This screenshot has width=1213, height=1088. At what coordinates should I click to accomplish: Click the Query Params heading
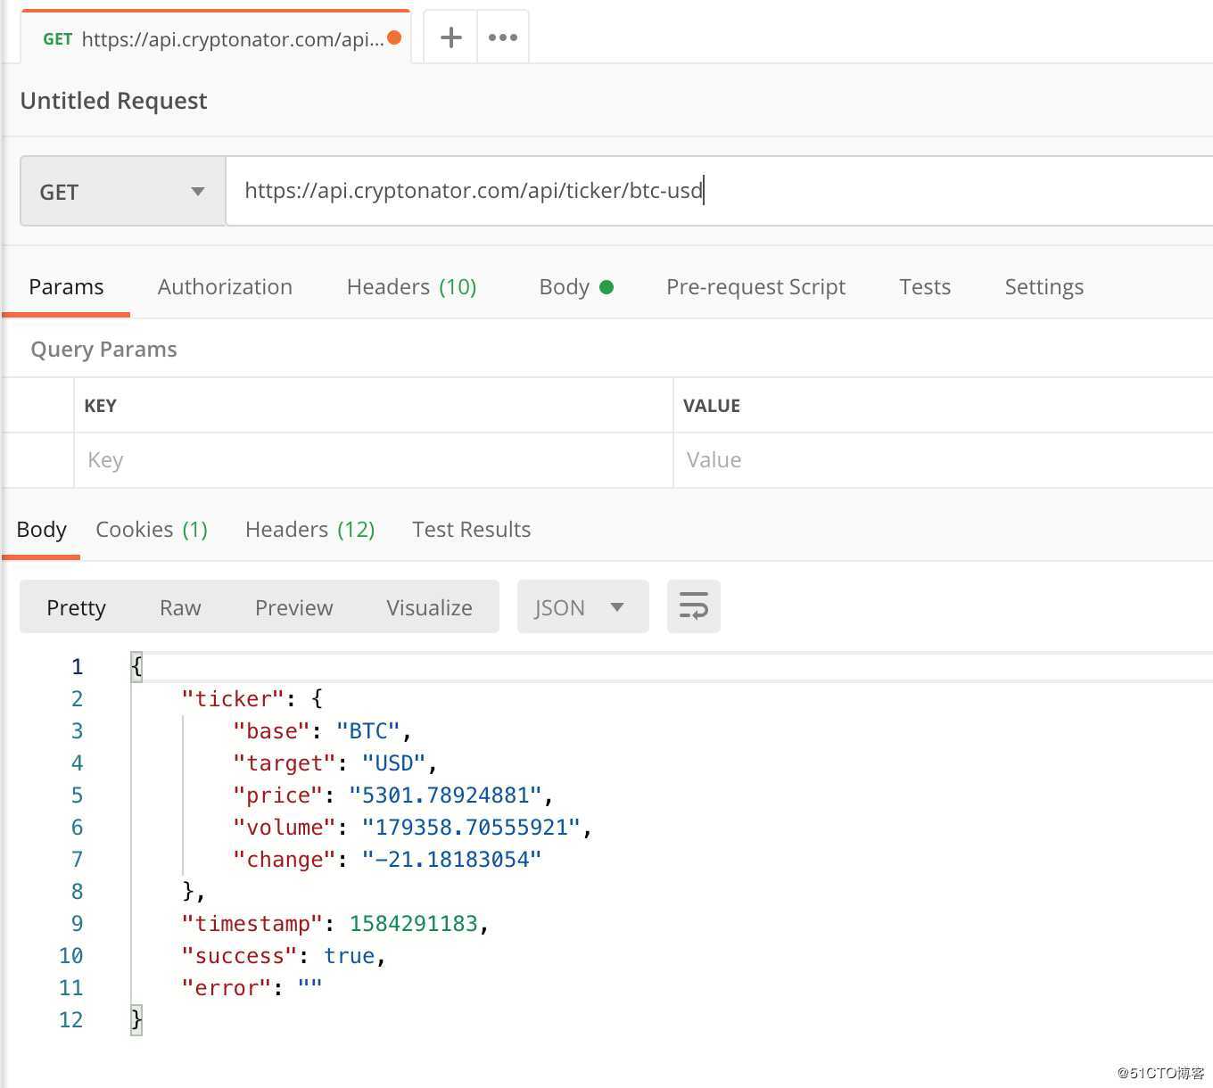click(x=103, y=350)
